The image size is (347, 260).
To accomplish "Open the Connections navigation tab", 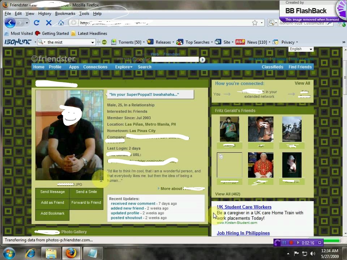I will [x=95, y=67].
